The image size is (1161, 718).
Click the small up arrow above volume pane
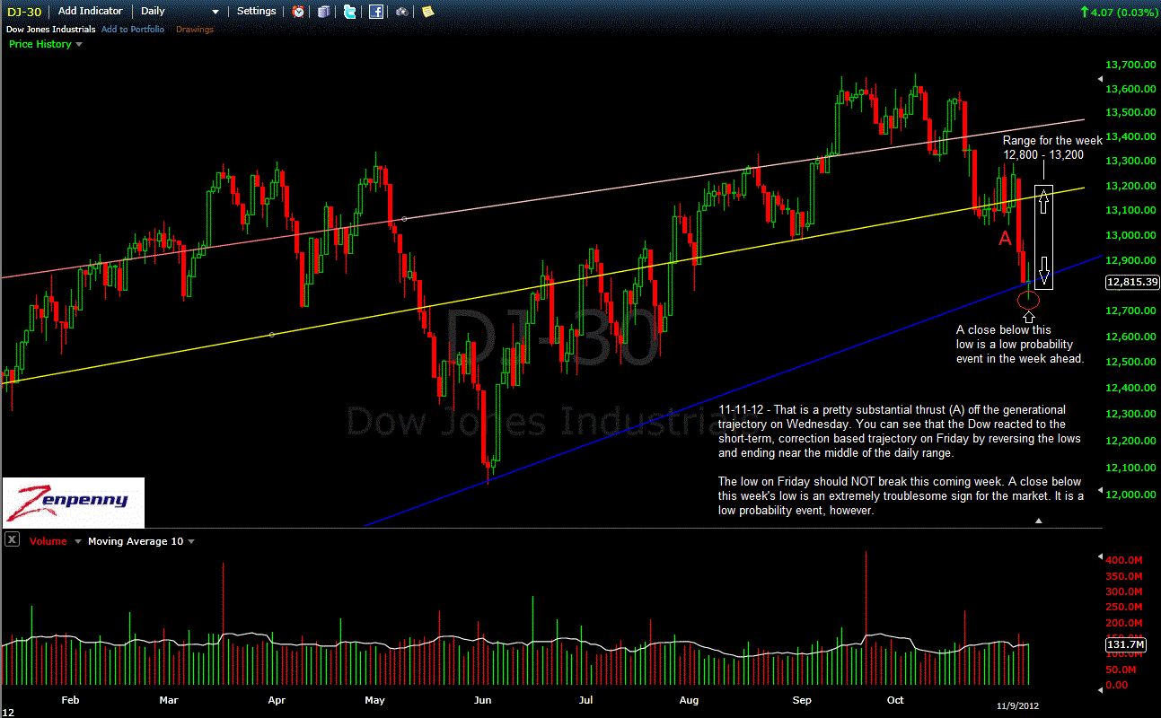coord(1039,521)
